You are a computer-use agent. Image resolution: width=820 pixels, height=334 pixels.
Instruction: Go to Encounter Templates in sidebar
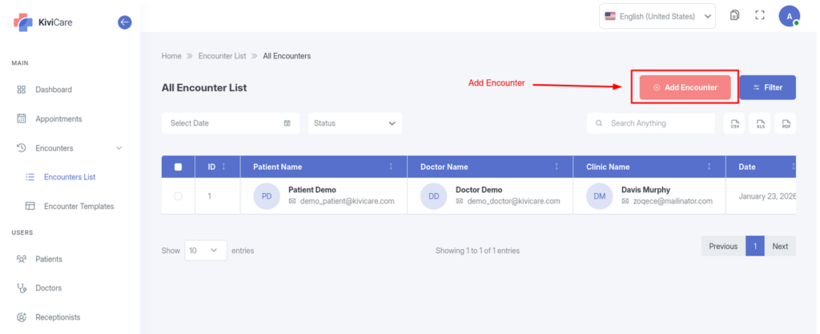point(78,206)
